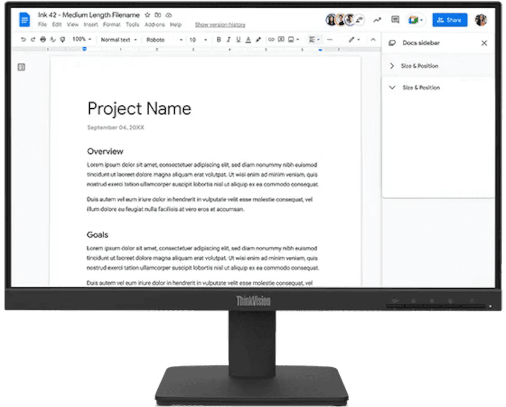Open the Add-ons menu
The width and height of the screenshot is (506, 407).
(x=154, y=24)
